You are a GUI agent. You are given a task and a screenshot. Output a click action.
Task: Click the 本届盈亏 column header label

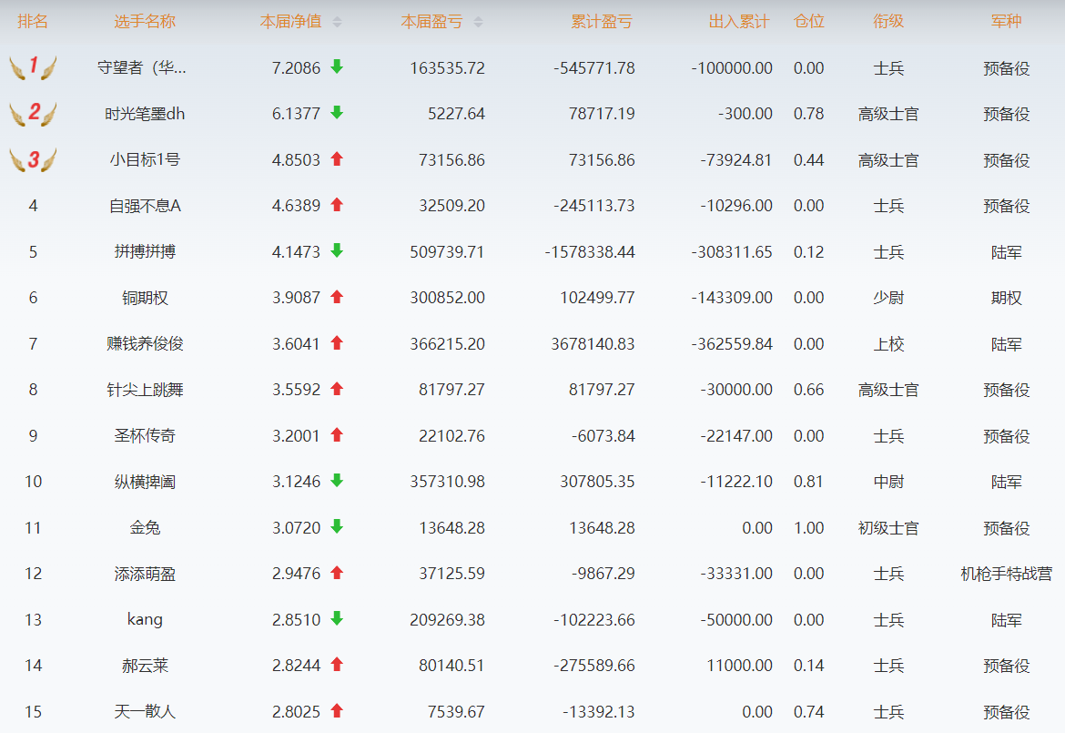pos(431,22)
